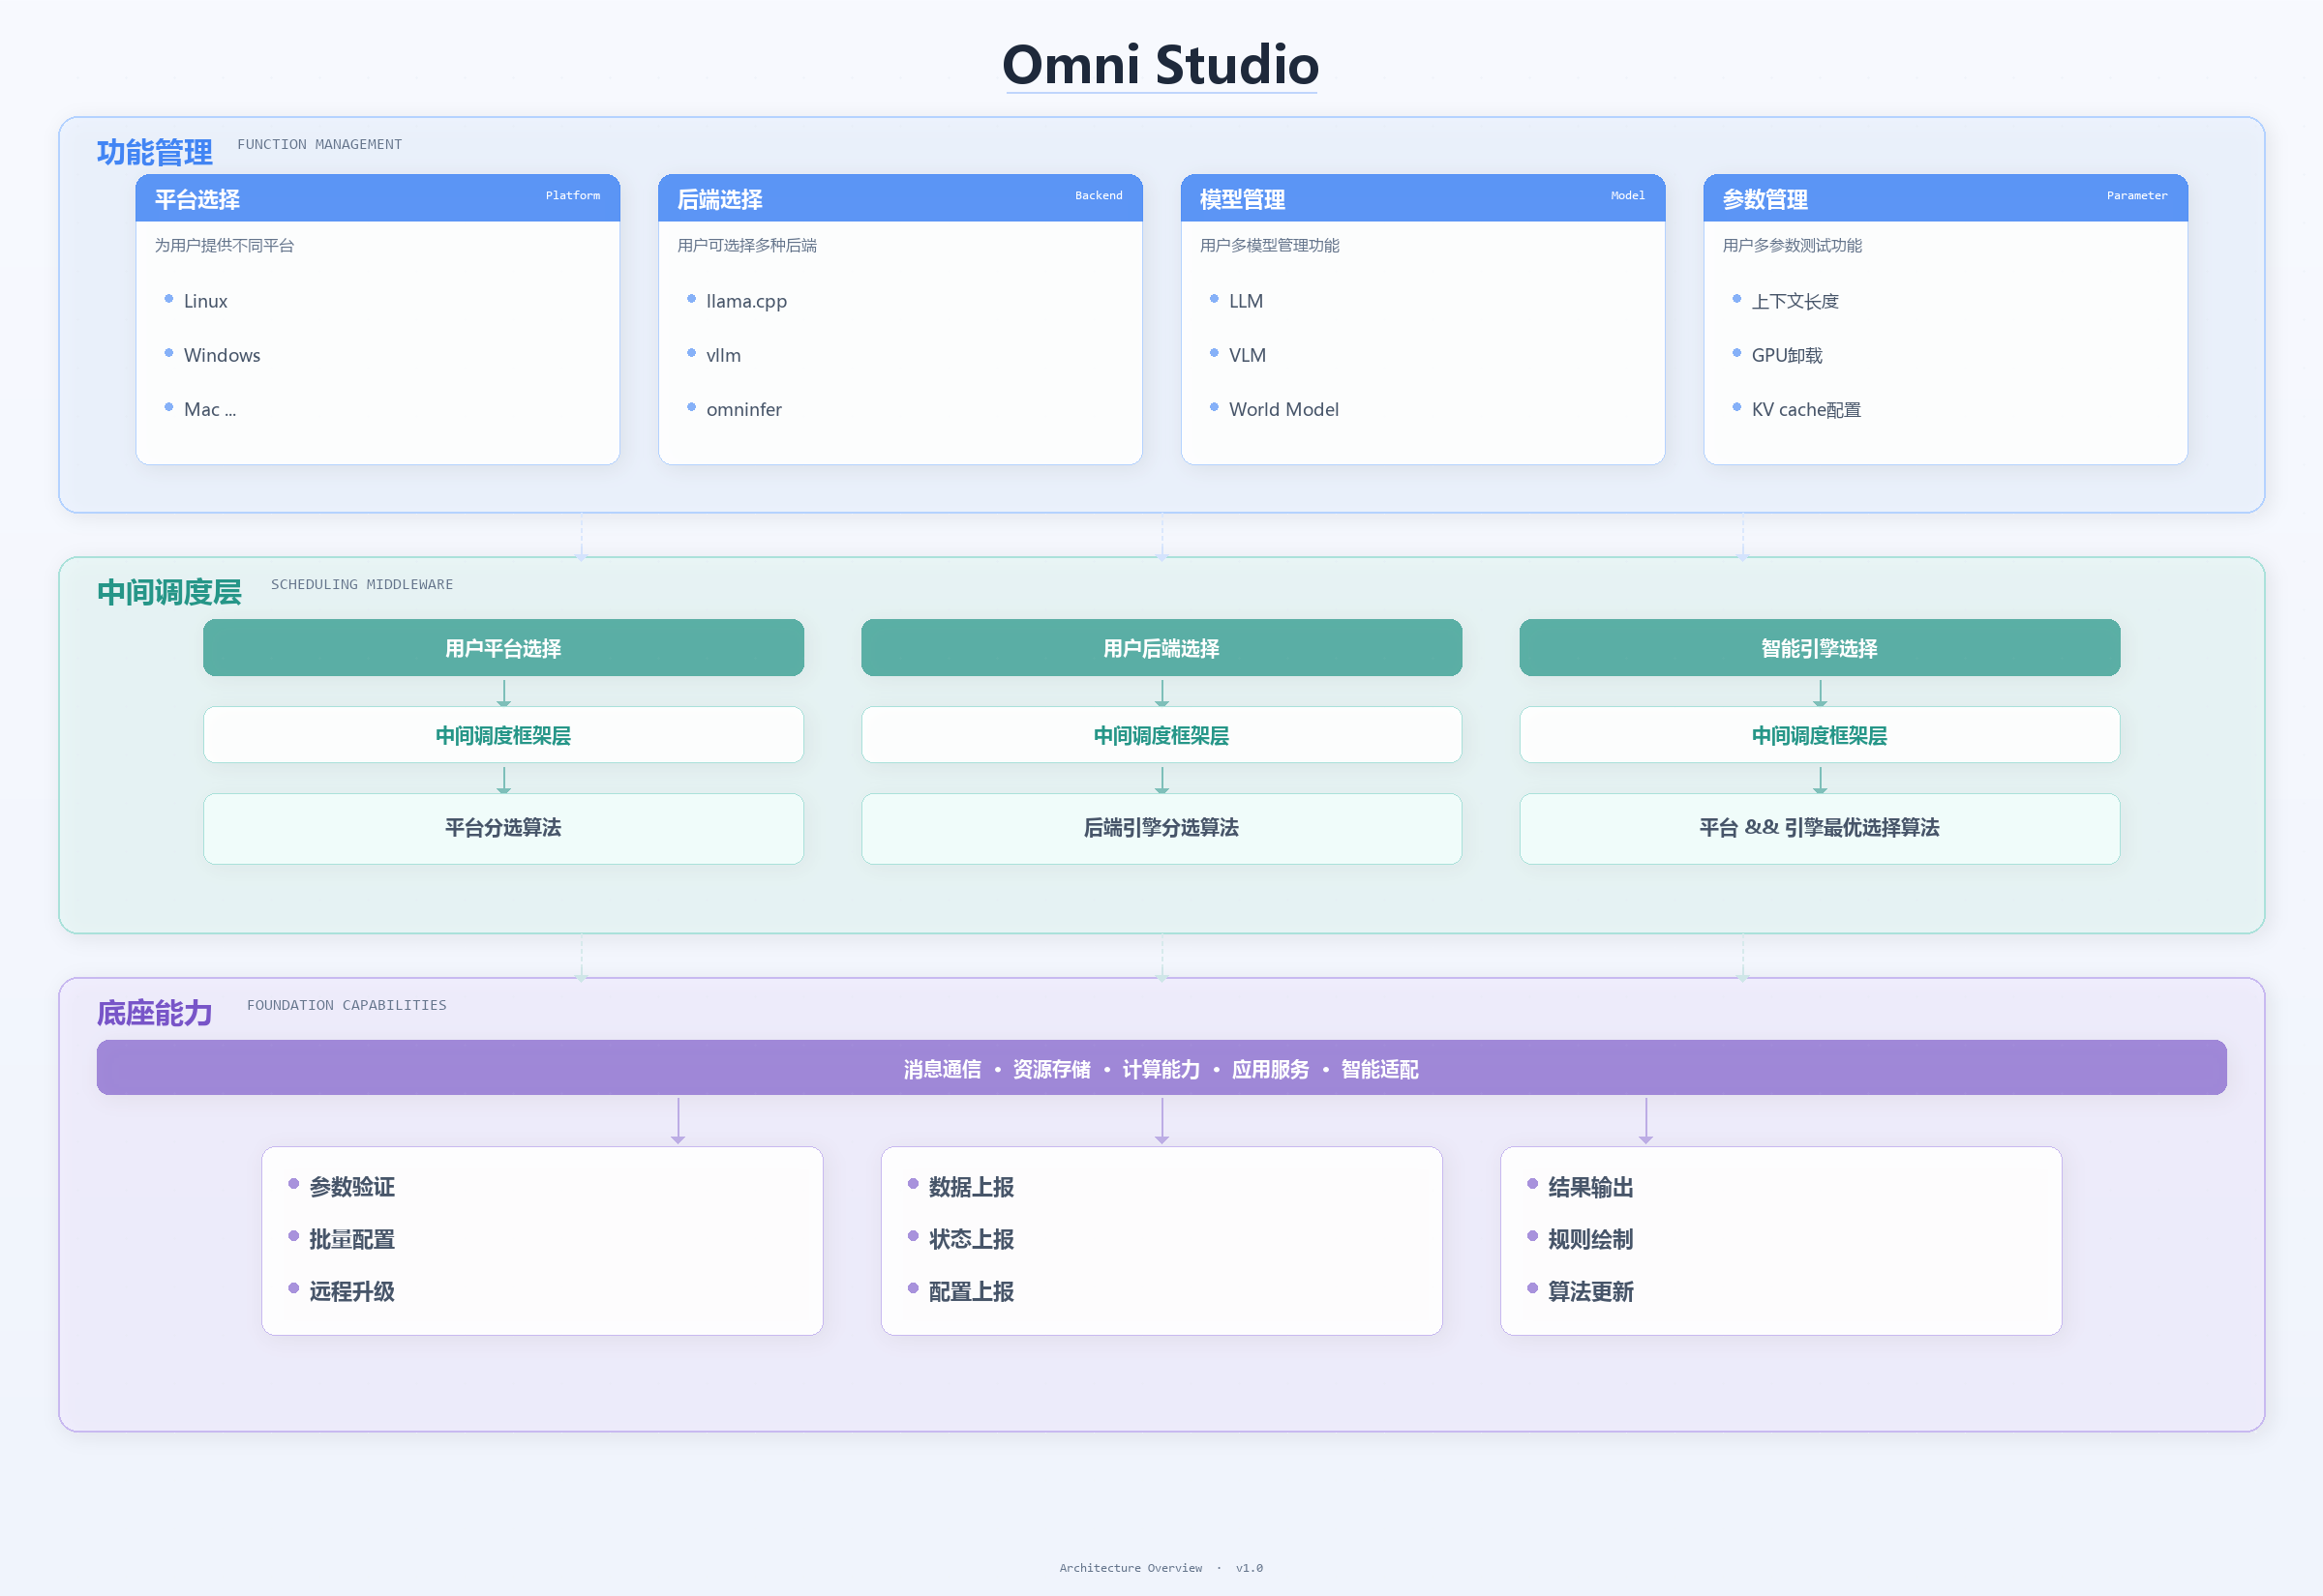The image size is (2323, 1596).
Task: Click the FUNCTION MANAGEMENT label
Action: pyautogui.click(x=319, y=144)
